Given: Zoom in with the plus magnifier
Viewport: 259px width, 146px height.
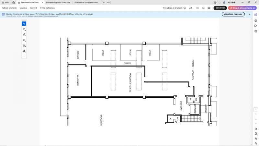Looking at the screenshot, I should click(x=256, y=139).
